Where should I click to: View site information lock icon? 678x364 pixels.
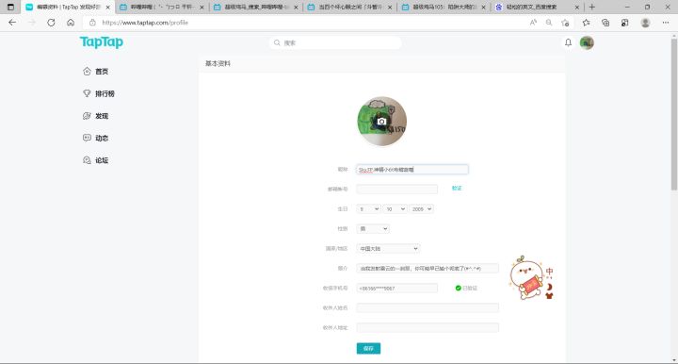pyautogui.click(x=92, y=23)
